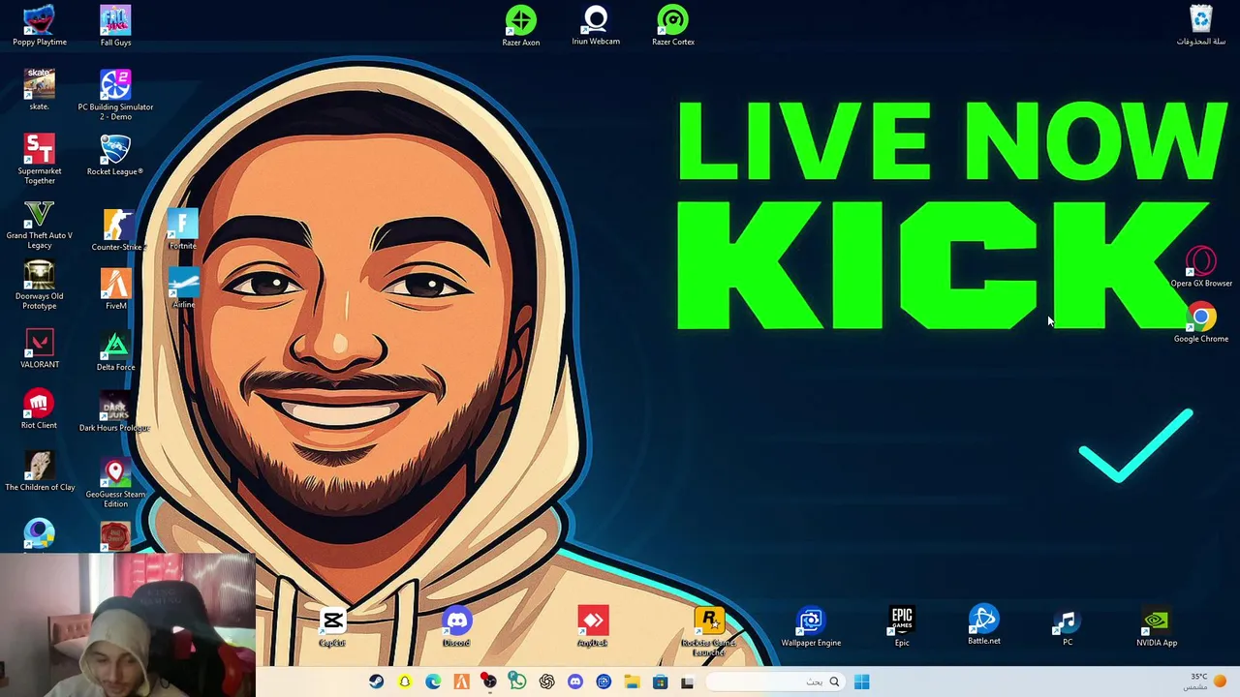The height and width of the screenshot is (697, 1240).
Task: Open the Fortnite desktop shortcut
Action: [x=182, y=230]
